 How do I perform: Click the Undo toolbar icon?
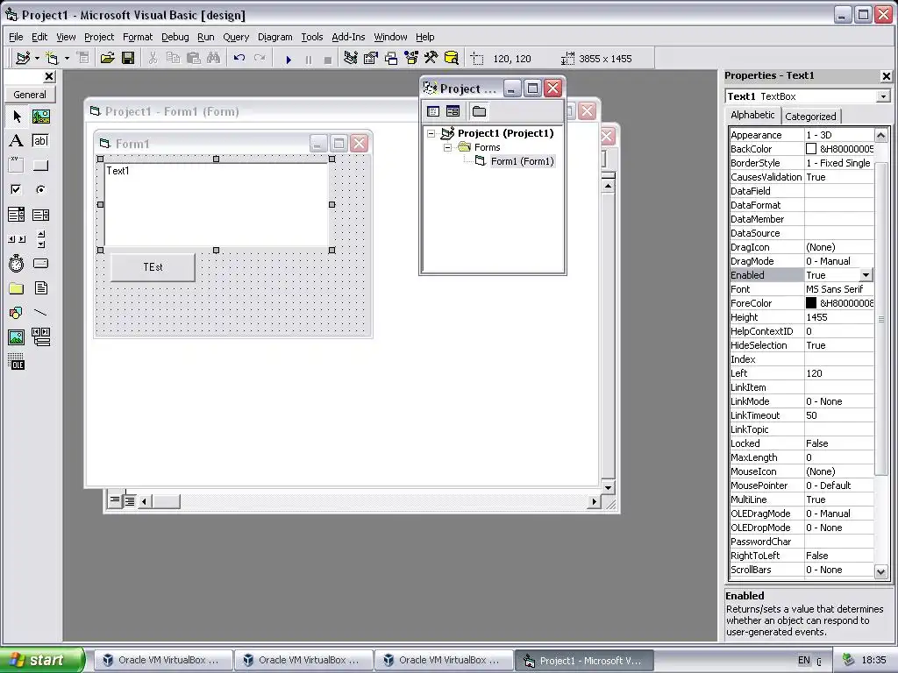[239, 58]
